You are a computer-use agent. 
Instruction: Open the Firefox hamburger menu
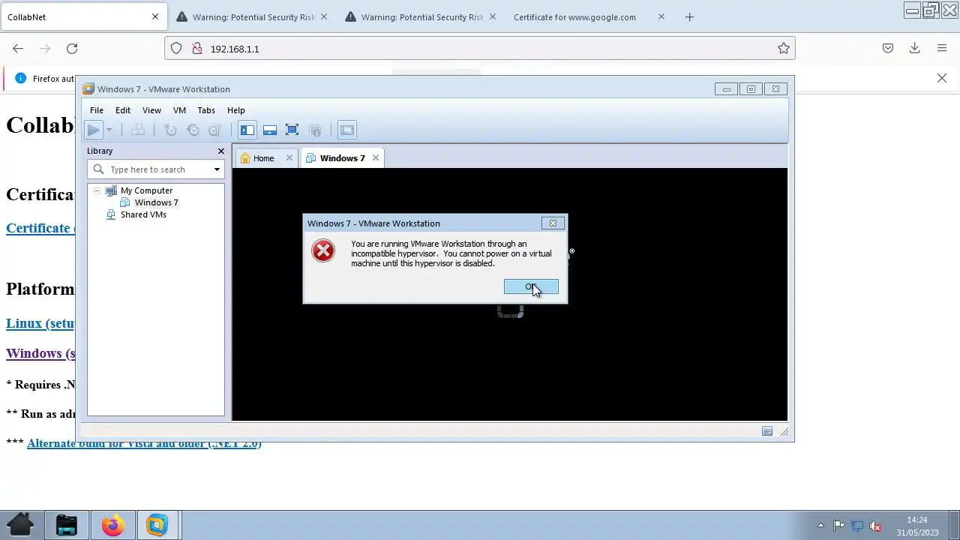(942, 49)
